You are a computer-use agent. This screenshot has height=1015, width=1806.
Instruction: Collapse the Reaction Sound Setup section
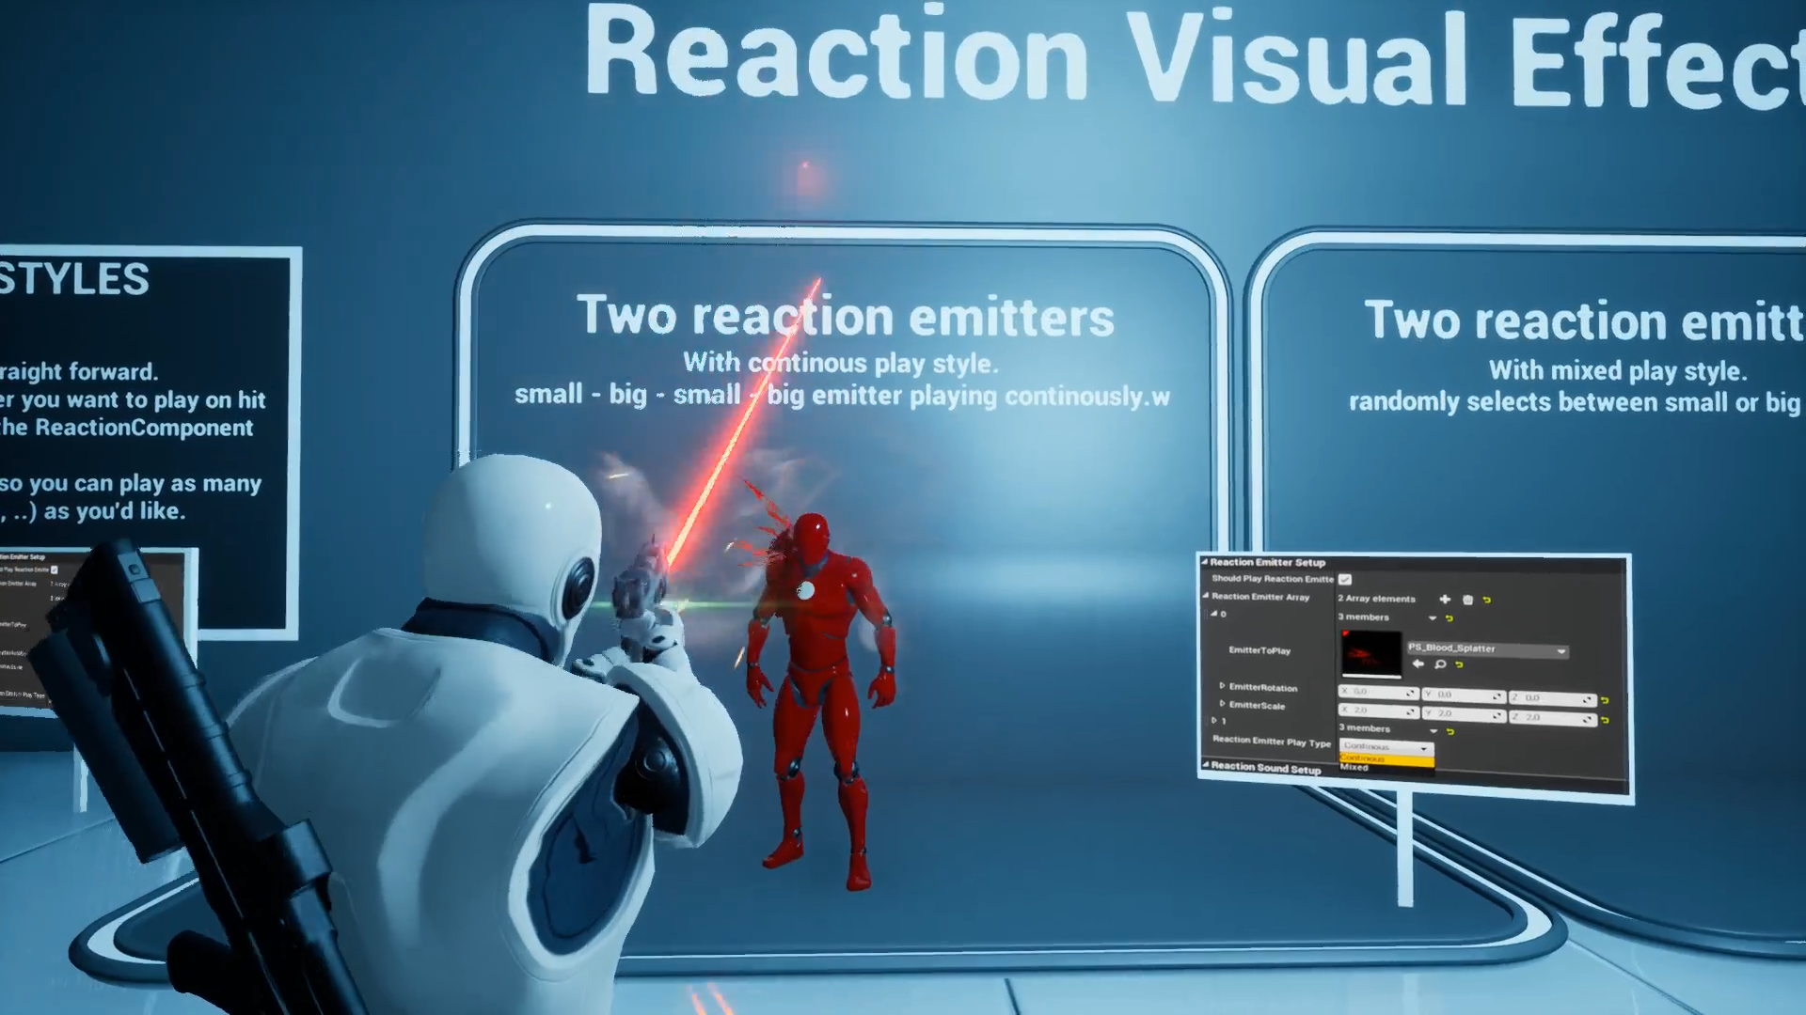click(1205, 765)
